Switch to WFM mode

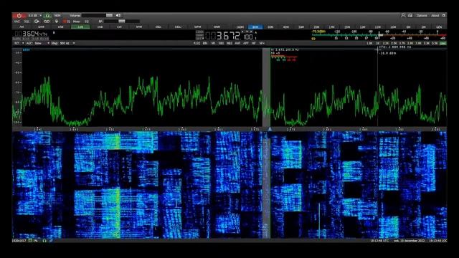tap(197, 27)
